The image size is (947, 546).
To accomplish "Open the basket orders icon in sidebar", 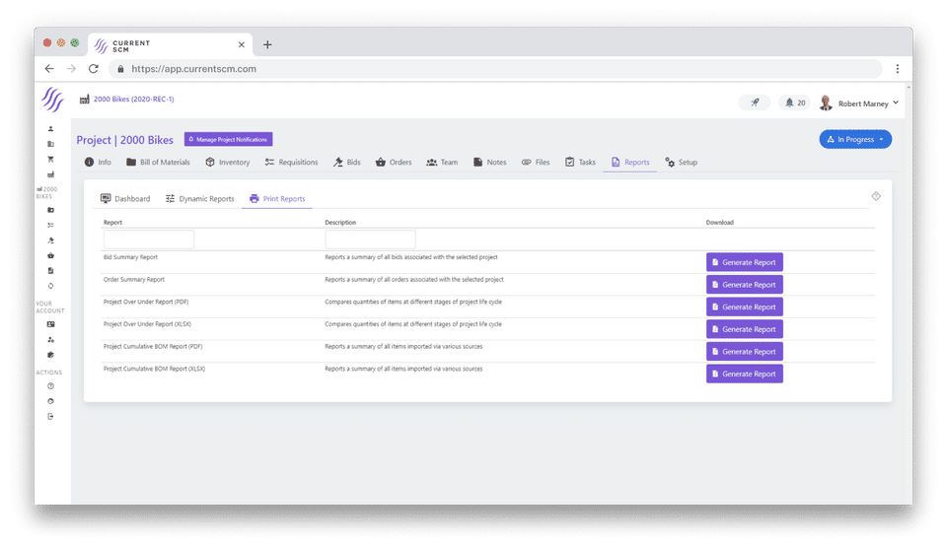I will pyautogui.click(x=50, y=255).
